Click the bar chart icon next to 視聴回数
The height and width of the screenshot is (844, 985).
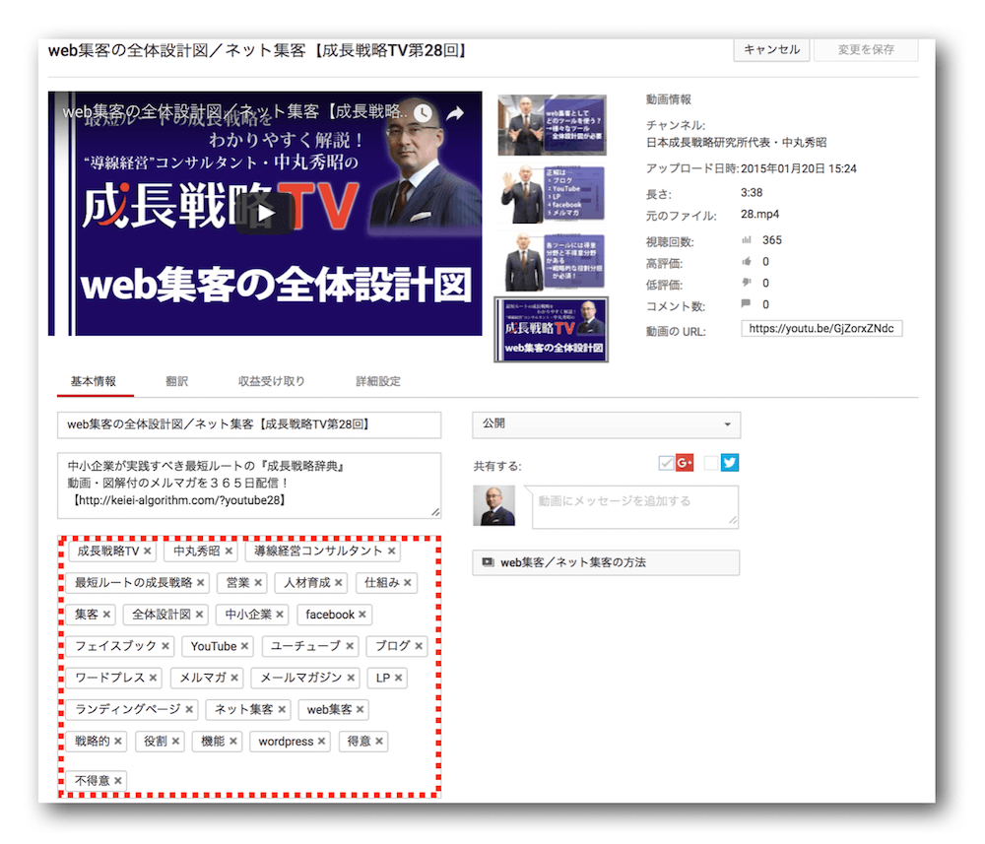point(747,240)
